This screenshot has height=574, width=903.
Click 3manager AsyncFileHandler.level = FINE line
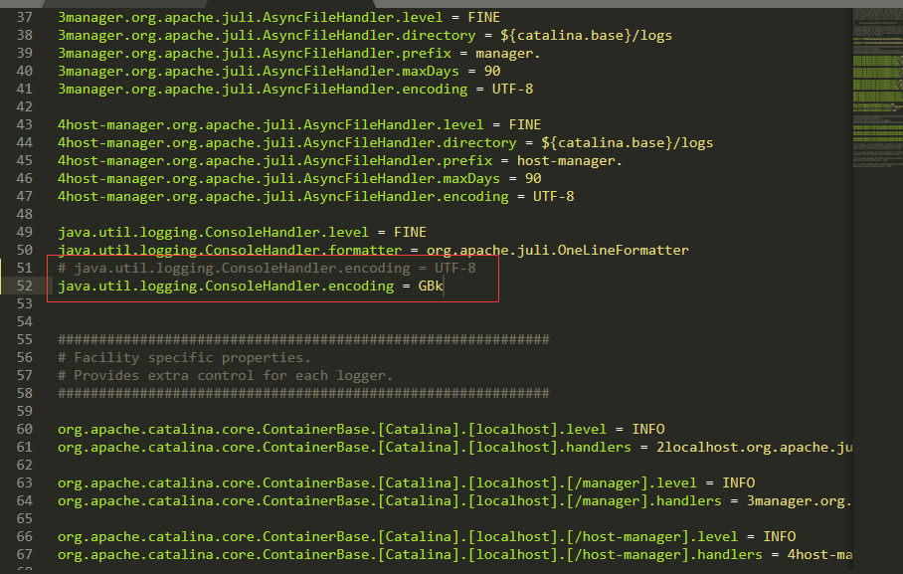[x=278, y=17]
